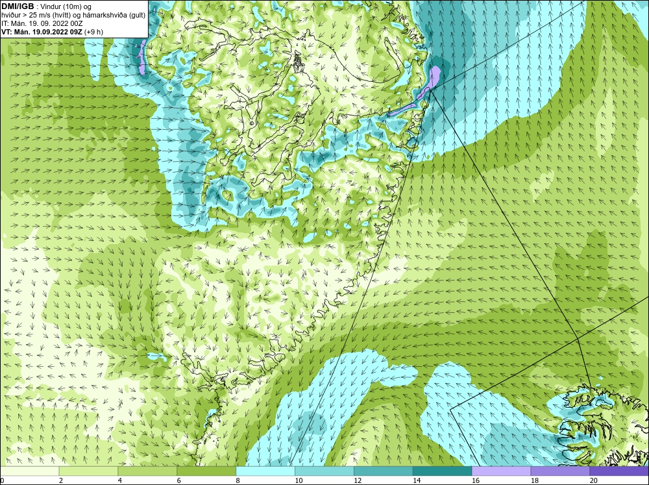Click the 14–16 m/s dark teal legend swatch
This screenshot has width=649, height=485.
pyautogui.click(x=442, y=471)
